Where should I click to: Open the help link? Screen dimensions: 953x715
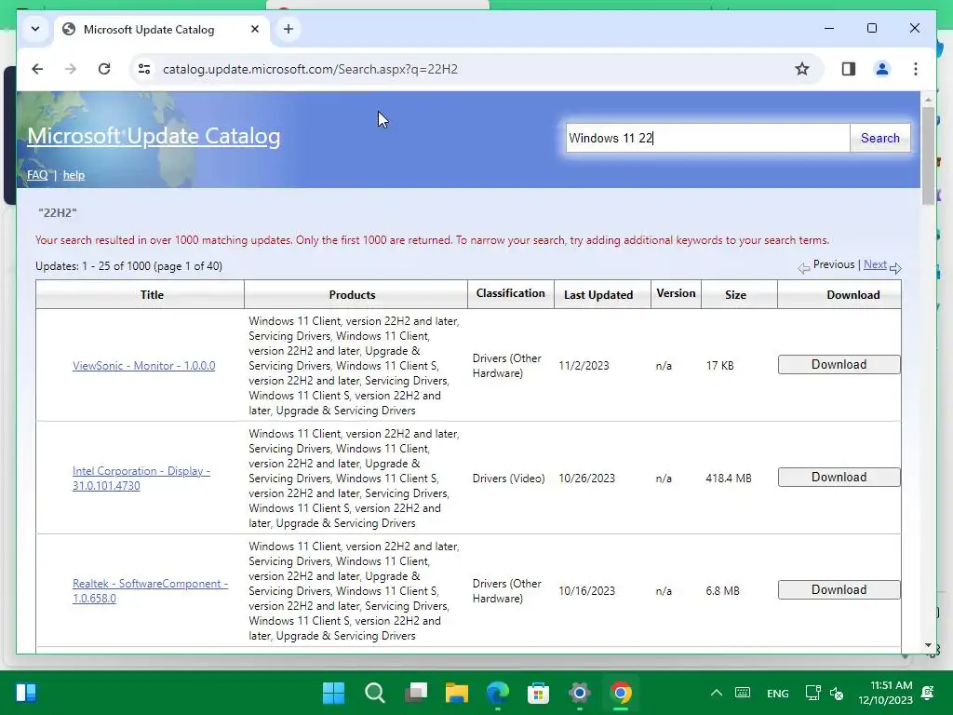click(74, 175)
